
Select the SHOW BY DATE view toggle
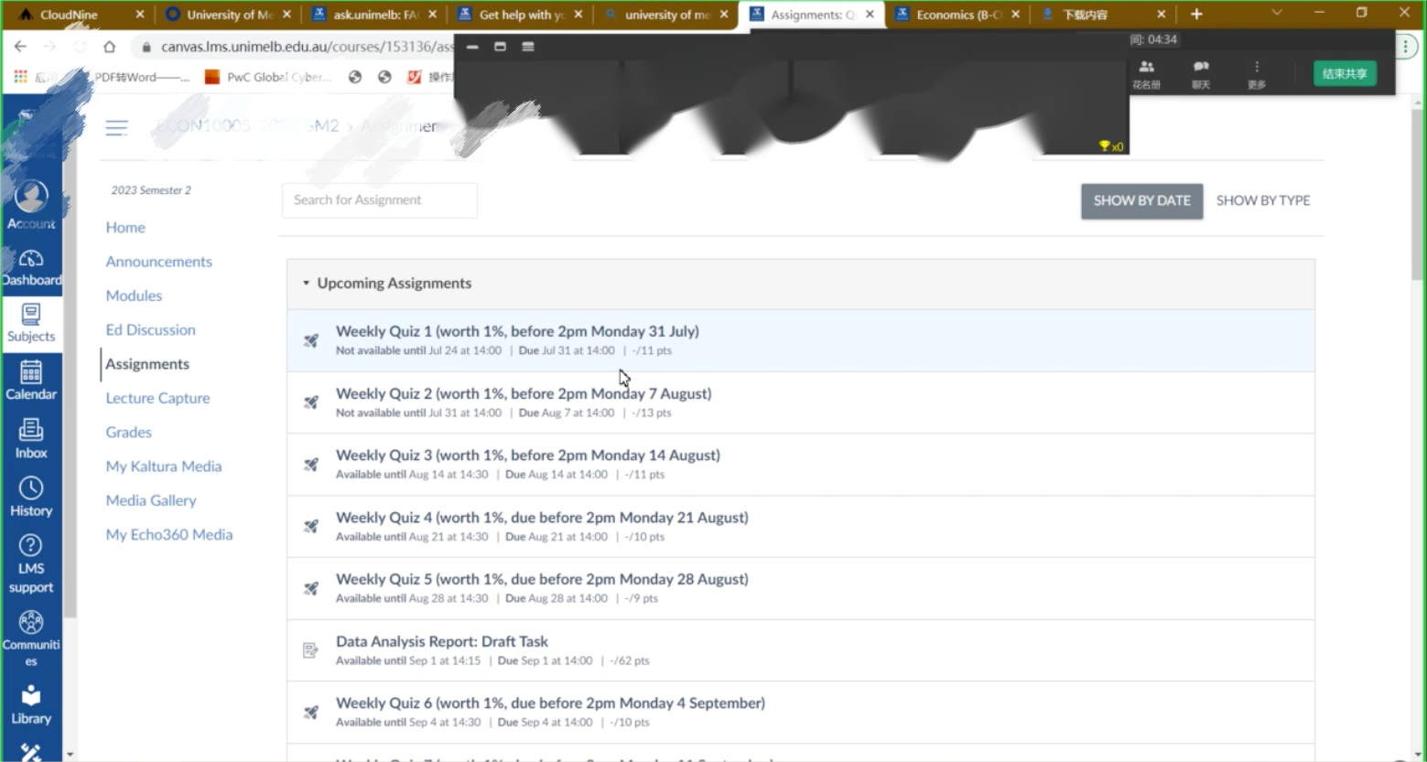[1141, 200]
